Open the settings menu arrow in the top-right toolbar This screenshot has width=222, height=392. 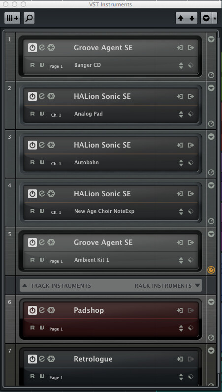pos(206,18)
